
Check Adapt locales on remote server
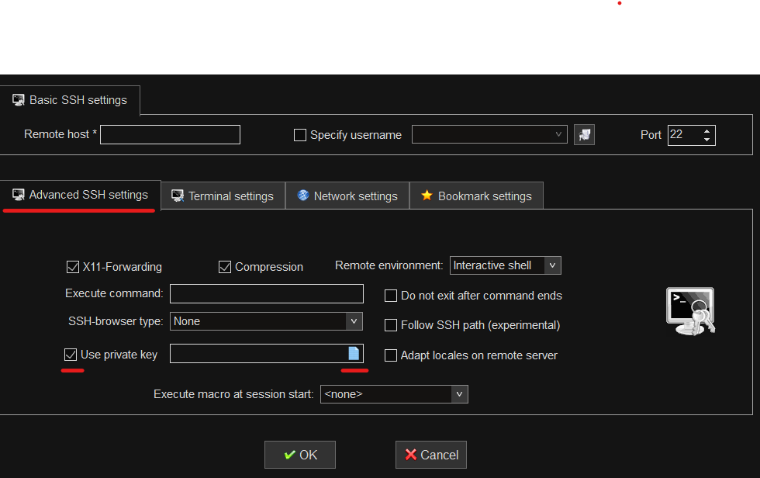click(x=391, y=355)
